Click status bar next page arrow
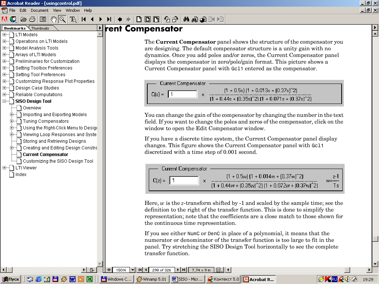 click(178, 270)
